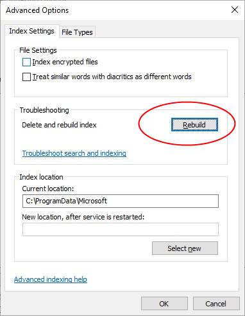This screenshot has height=316, width=245.
Task: Select the Index Settings tab
Action: tap(31, 31)
